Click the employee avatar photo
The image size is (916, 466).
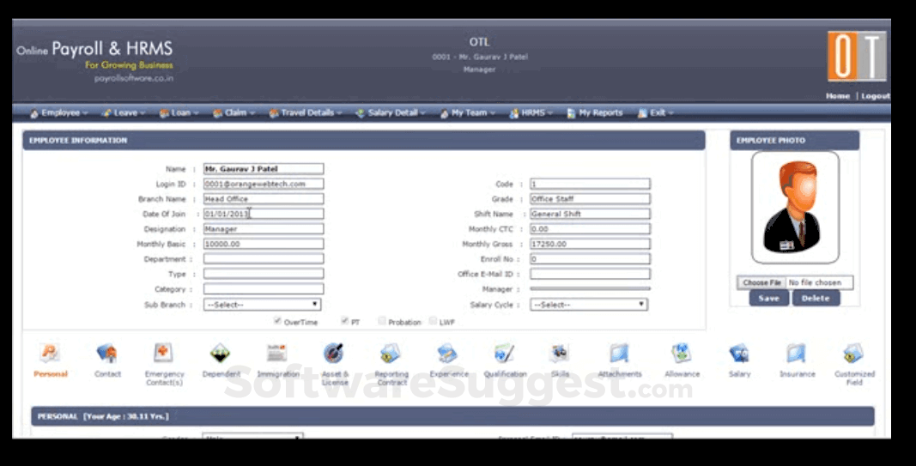click(795, 208)
